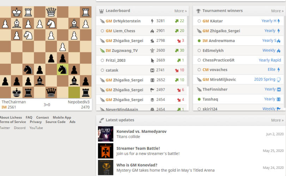Click the crazyhouse icon beside 2600
The image size is (286, 176).
point(152,50)
